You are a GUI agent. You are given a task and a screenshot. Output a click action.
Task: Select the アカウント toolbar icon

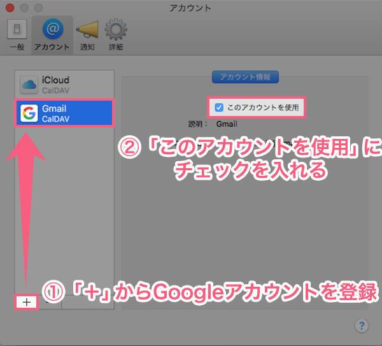click(x=52, y=34)
